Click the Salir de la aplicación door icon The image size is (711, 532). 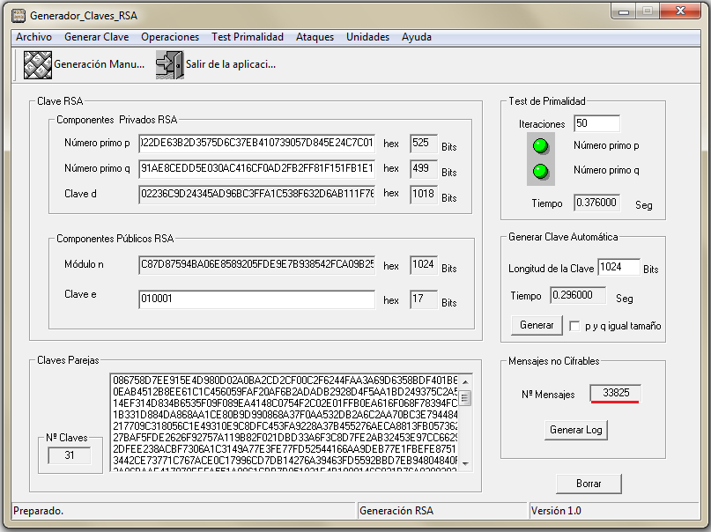point(169,64)
